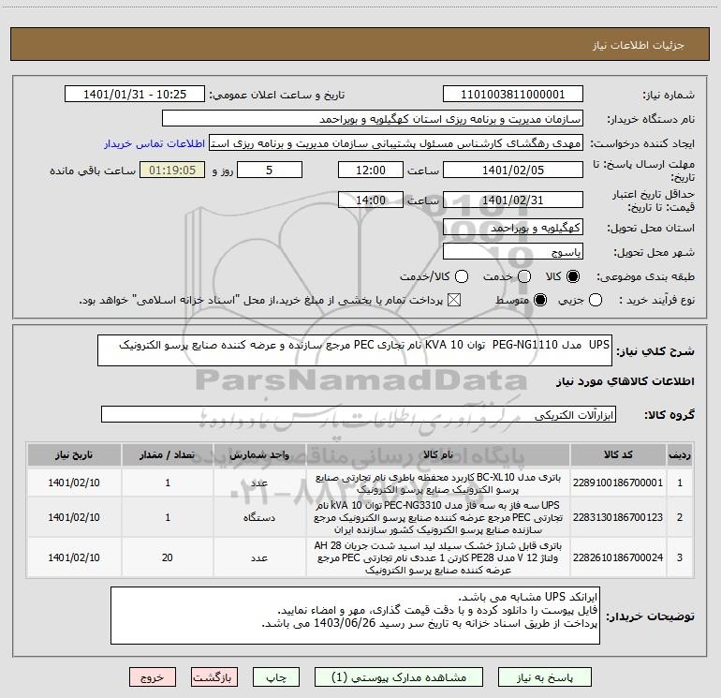The image size is (721, 698).
Task: Click the response deadline date 1401/02/05
Action: pyautogui.click(x=513, y=171)
